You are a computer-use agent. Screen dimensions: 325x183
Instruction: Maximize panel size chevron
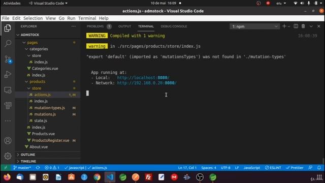pos(311,26)
